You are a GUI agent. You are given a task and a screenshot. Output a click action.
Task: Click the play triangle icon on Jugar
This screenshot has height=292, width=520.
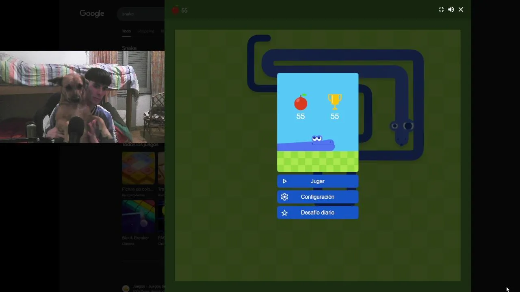285,181
